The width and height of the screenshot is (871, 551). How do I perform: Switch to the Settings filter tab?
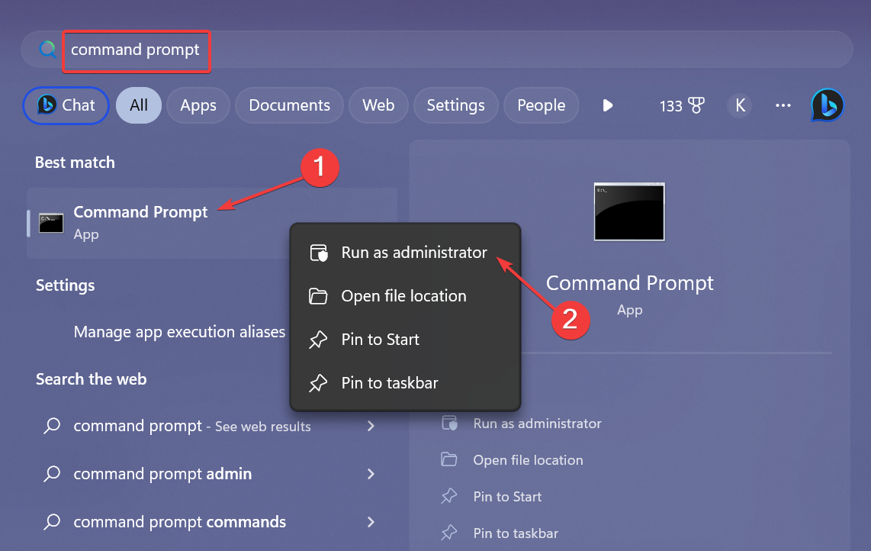click(x=455, y=105)
